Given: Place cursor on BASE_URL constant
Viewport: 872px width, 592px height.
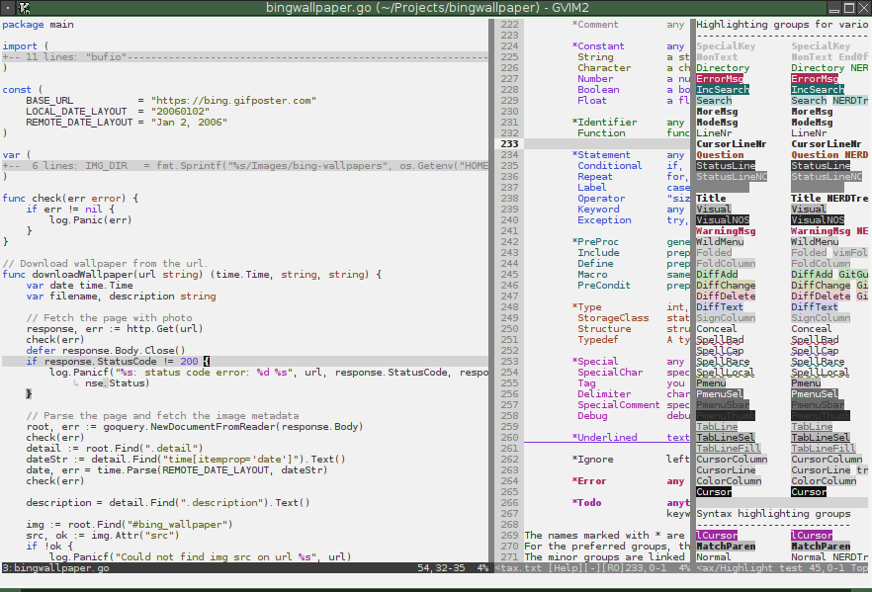Looking at the screenshot, I should (x=49, y=101).
